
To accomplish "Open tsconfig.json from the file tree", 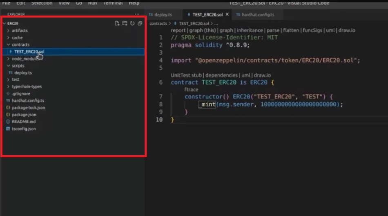I will [x=23, y=129].
